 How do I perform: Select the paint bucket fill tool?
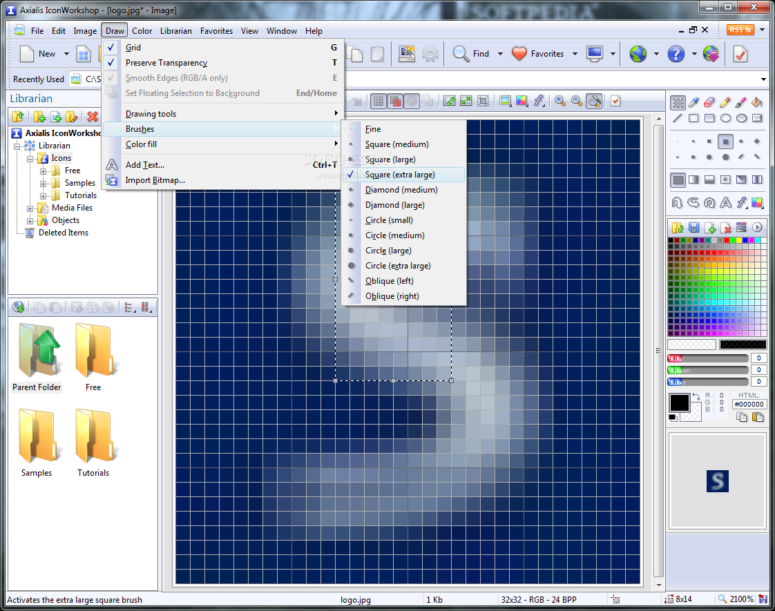pyautogui.click(x=757, y=102)
